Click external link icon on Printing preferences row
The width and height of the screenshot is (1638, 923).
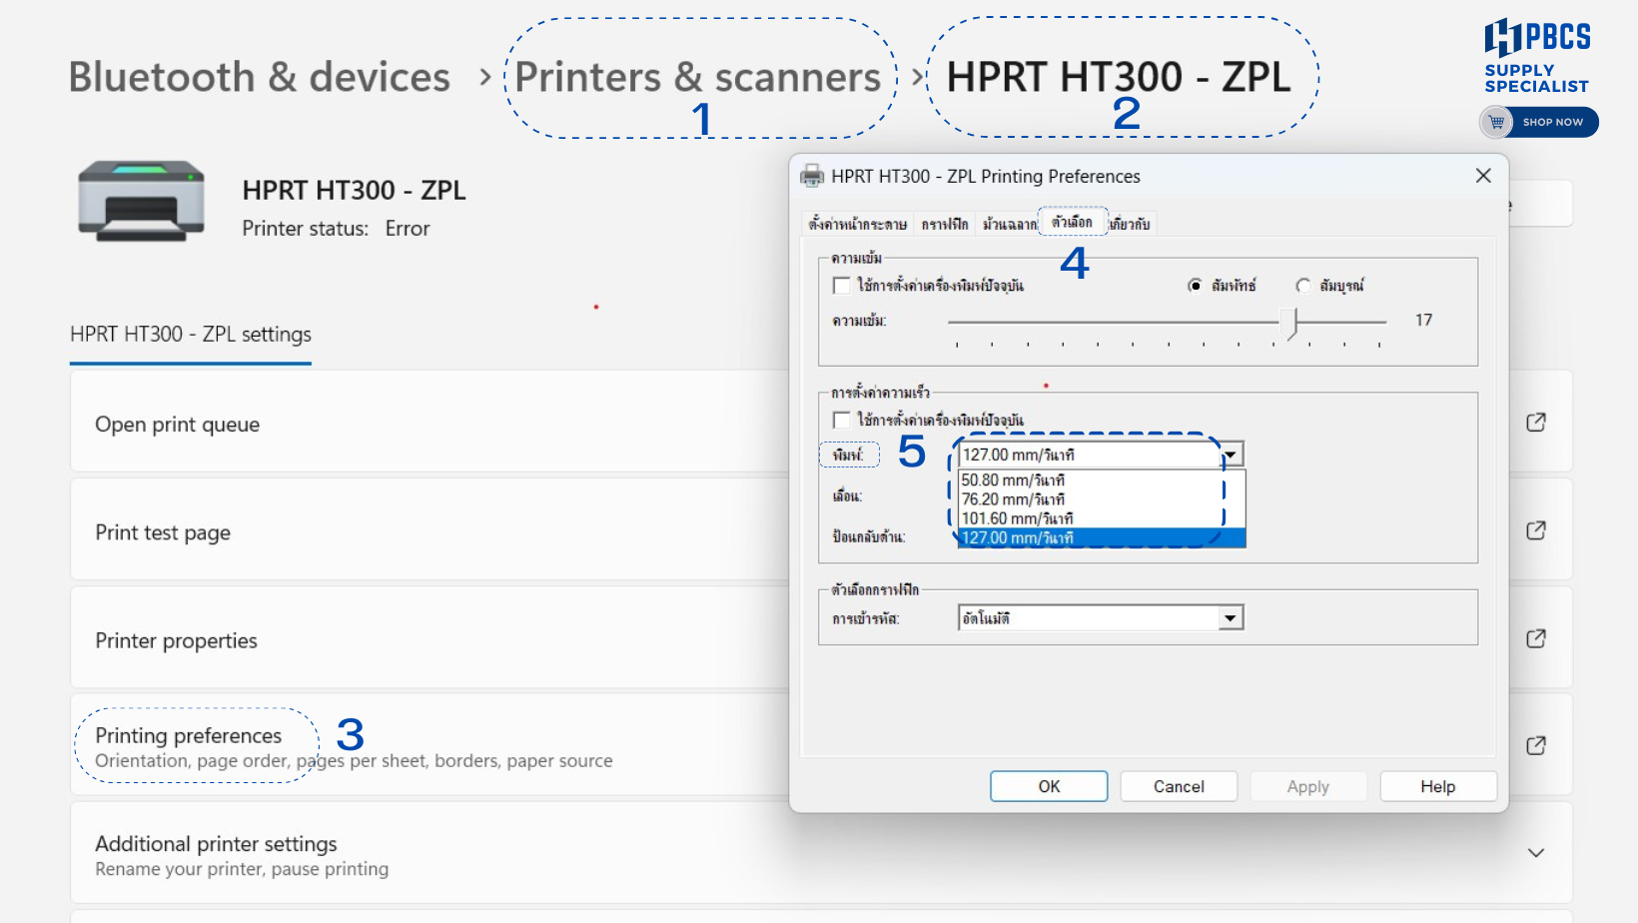(1535, 746)
